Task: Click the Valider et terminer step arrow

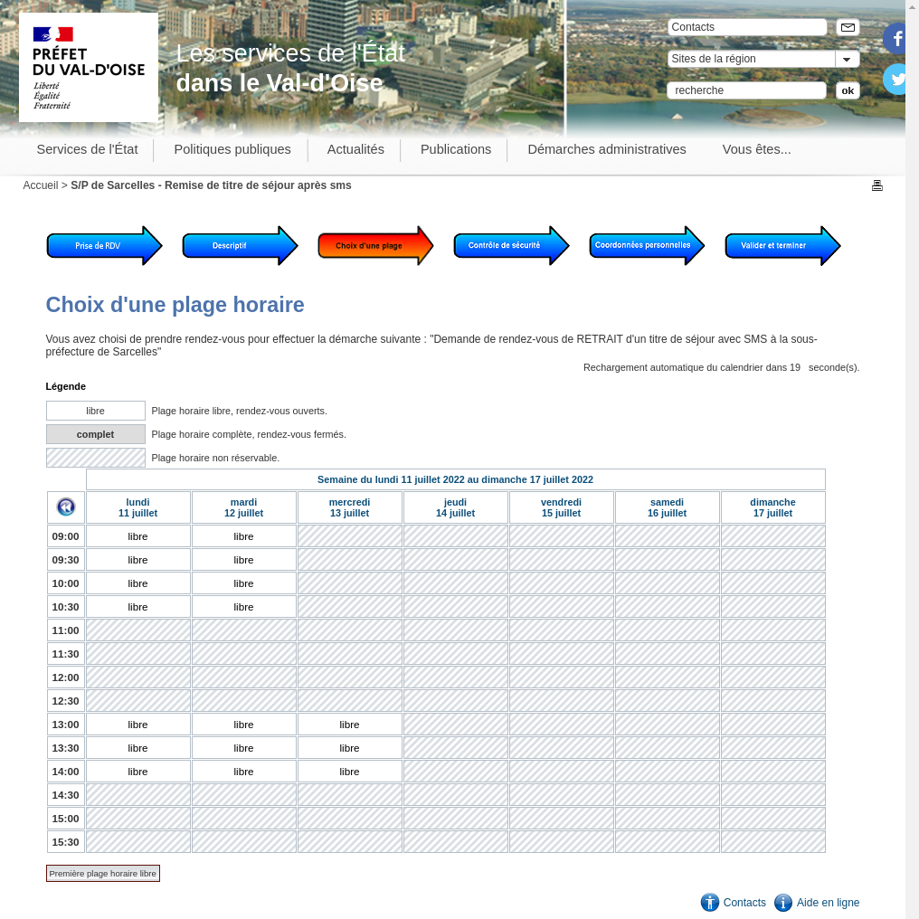Action: coord(783,245)
